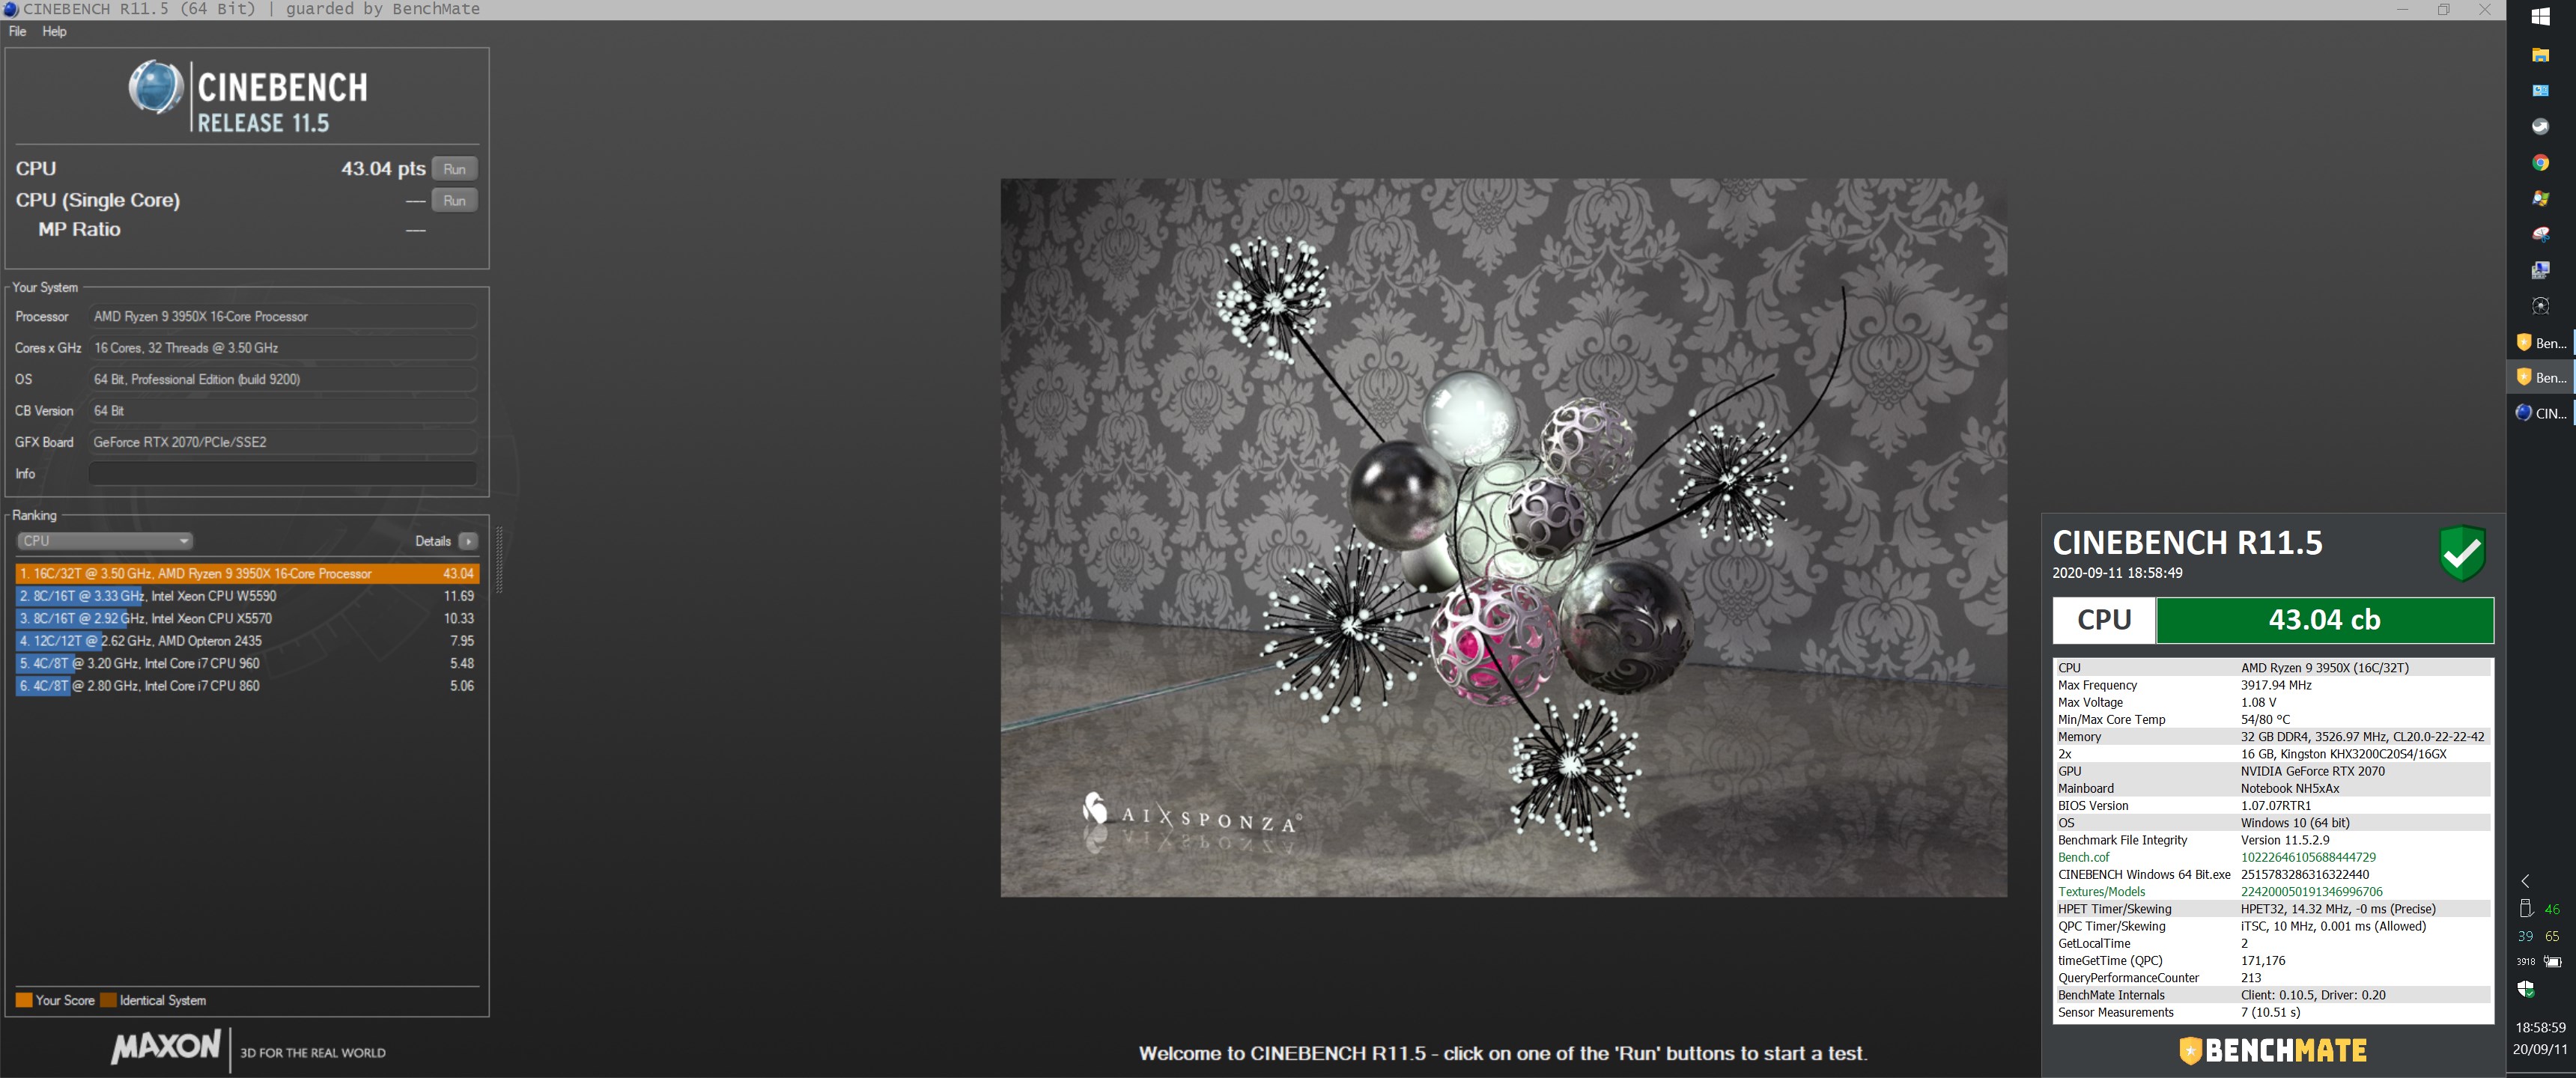The height and width of the screenshot is (1078, 2576).
Task: Show hidden system tray icons chevron
Action: 2526,881
